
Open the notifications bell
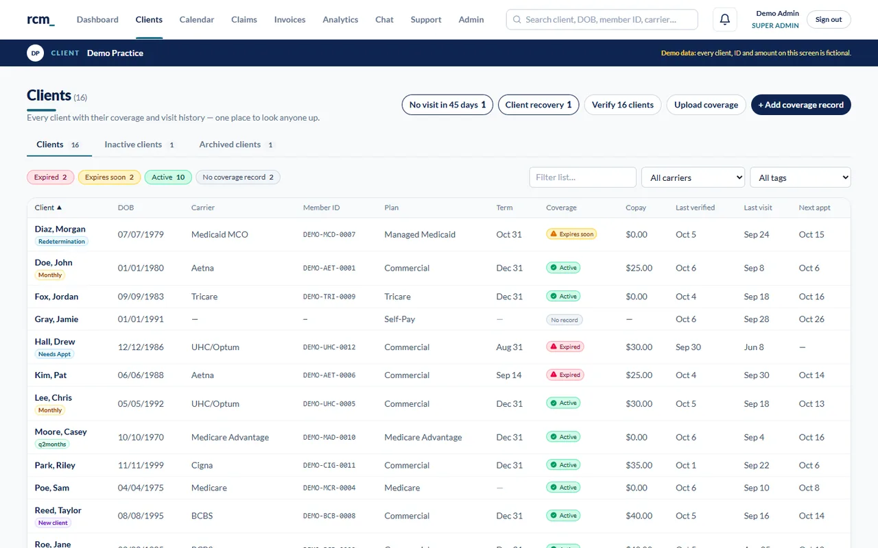[725, 19]
